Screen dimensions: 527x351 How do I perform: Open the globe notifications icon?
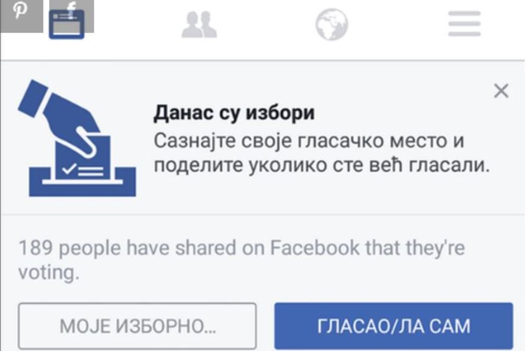click(x=331, y=24)
